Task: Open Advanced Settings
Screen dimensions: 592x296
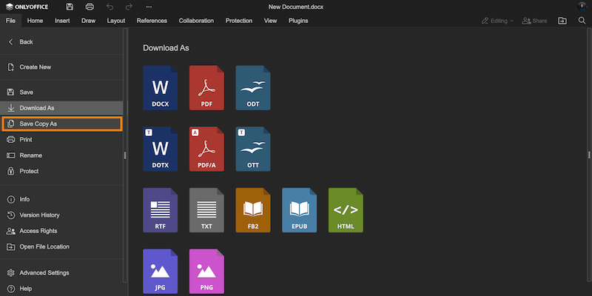Action: coord(44,272)
